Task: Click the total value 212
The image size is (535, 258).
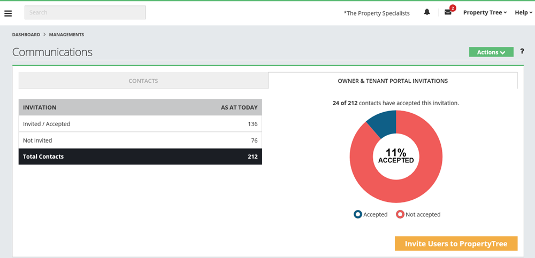Action: pyautogui.click(x=253, y=157)
